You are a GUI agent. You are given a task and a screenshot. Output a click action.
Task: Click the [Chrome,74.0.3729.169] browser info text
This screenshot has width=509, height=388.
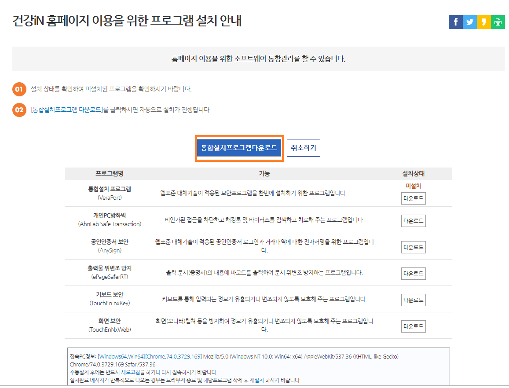(174, 356)
